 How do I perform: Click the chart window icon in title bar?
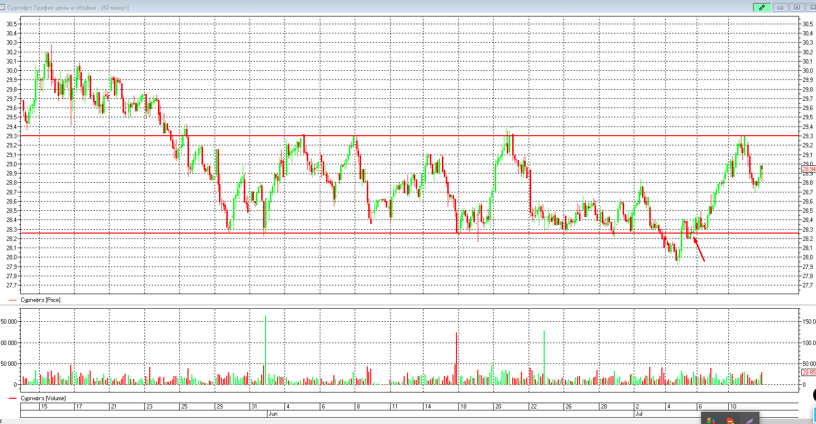click(3, 7)
